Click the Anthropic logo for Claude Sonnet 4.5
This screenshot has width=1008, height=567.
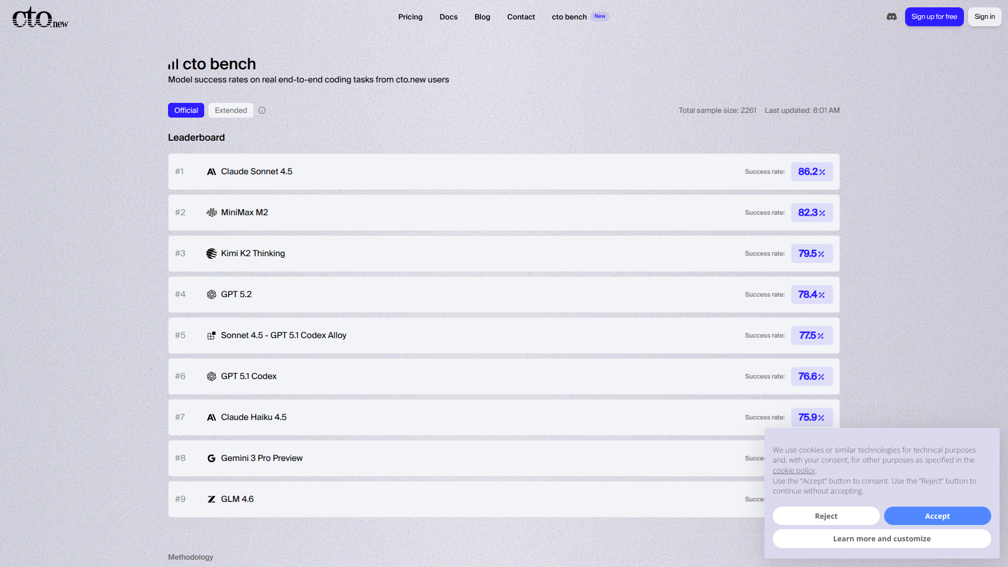click(212, 172)
